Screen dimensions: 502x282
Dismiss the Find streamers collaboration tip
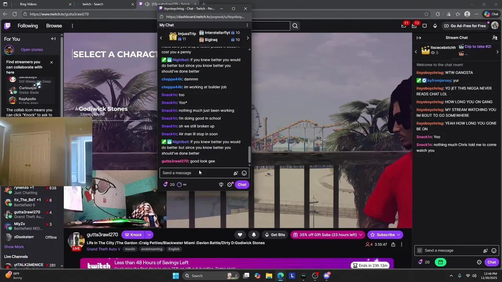pyautogui.click(x=51, y=62)
